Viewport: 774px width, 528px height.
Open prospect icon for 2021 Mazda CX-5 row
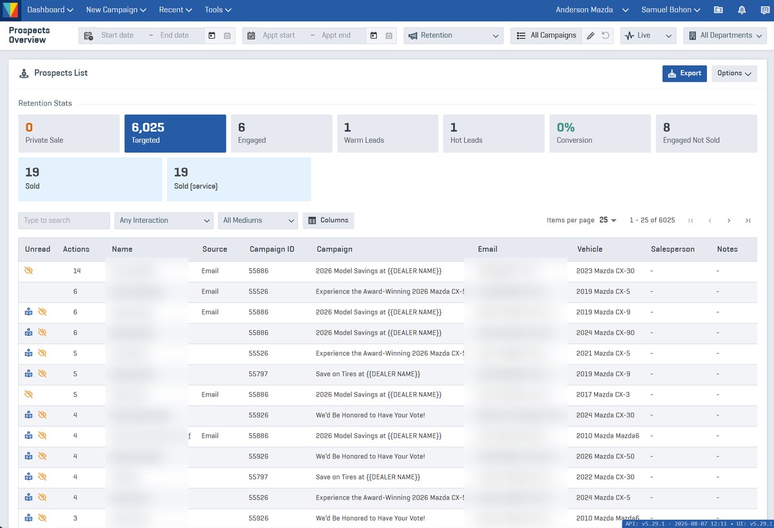pyautogui.click(x=28, y=353)
